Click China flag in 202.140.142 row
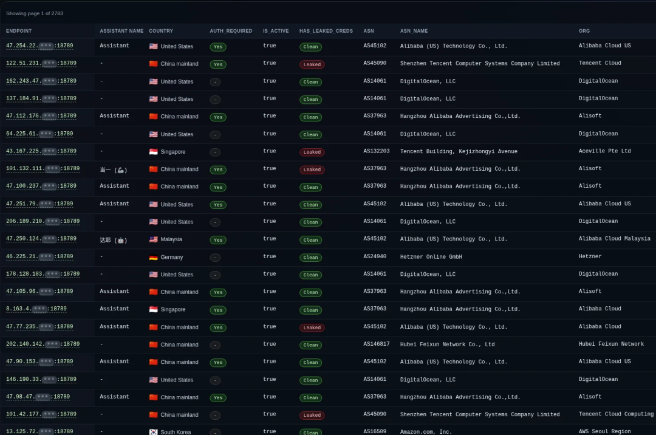The image size is (656, 435). 154,344
